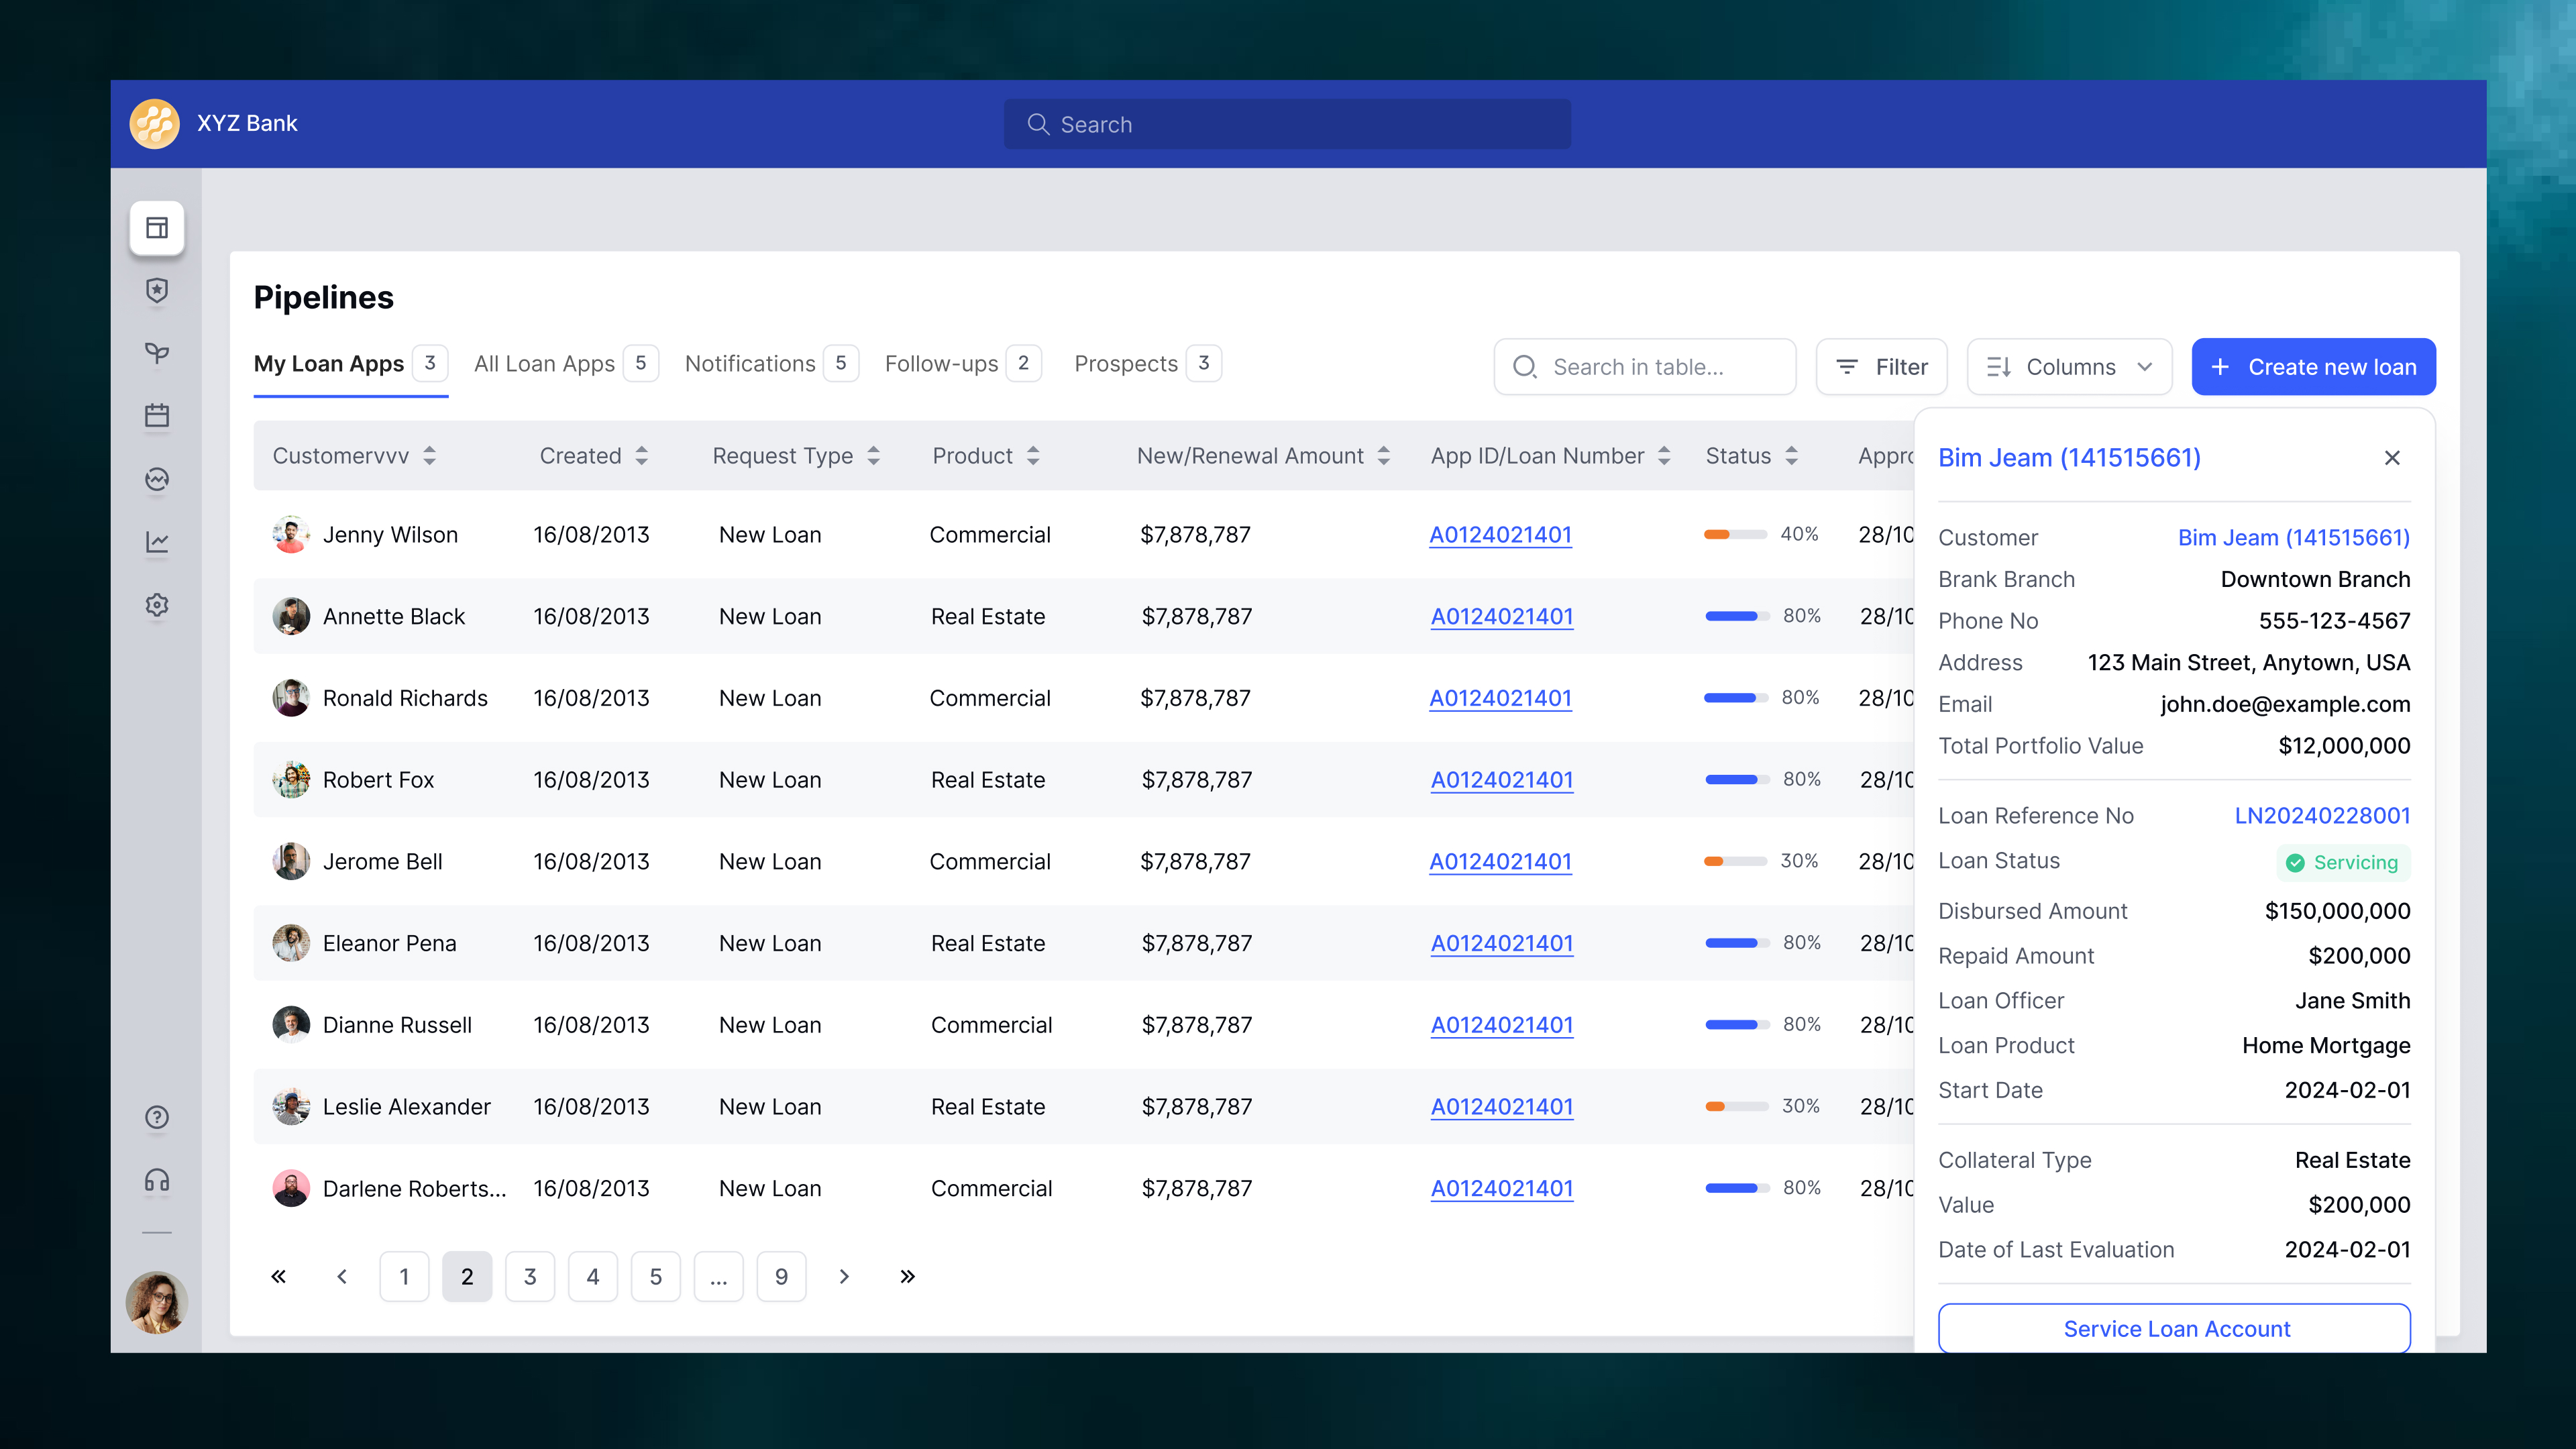Open the dashboard layout icon in sidebar
This screenshot has height=1449, width=2576.
157,228
